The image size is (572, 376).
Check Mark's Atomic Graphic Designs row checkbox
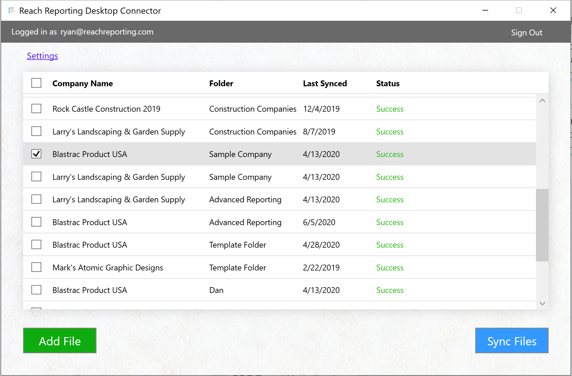36,267
